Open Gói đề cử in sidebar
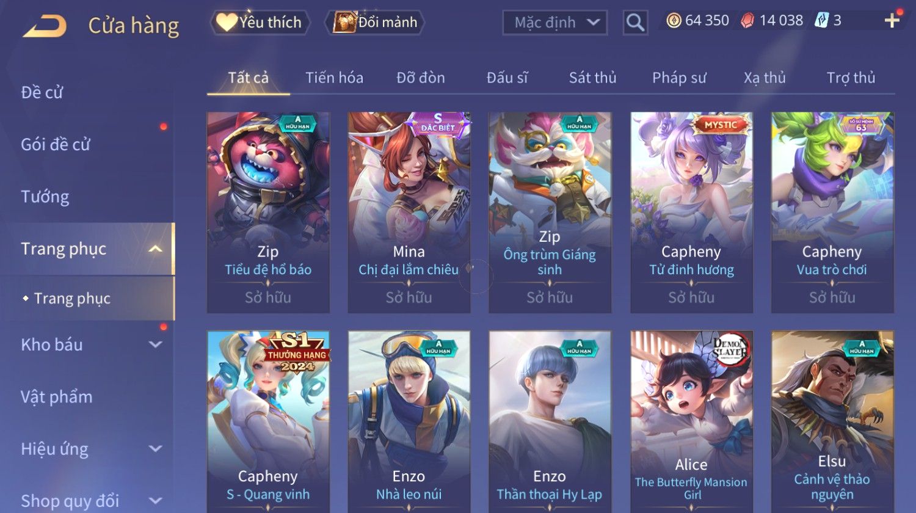Screen dimensions: 916x513 [x=56, y=145]
